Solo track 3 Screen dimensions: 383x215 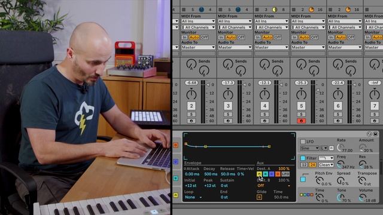pyautogui.click(x=228, y=114)
